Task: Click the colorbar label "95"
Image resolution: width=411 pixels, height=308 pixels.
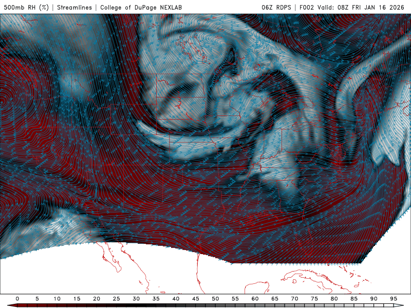Action: pos(394,299)
